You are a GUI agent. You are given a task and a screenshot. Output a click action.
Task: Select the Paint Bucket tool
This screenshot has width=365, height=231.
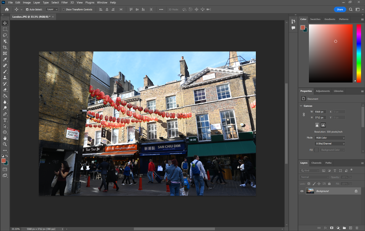point(5,96)
